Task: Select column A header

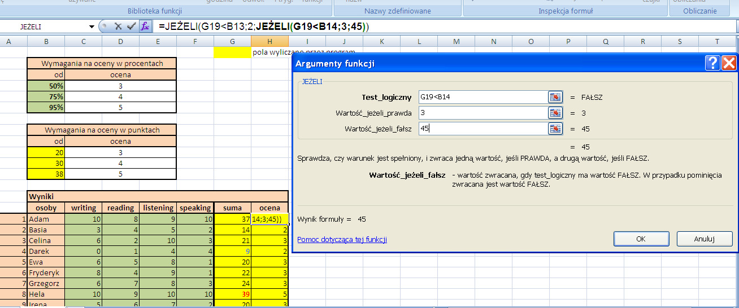Action: pyautogui.click(x=8, y=41)
